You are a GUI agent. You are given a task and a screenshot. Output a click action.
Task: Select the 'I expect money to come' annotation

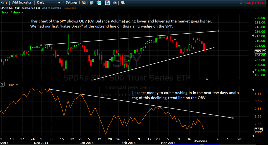[186, 95]
